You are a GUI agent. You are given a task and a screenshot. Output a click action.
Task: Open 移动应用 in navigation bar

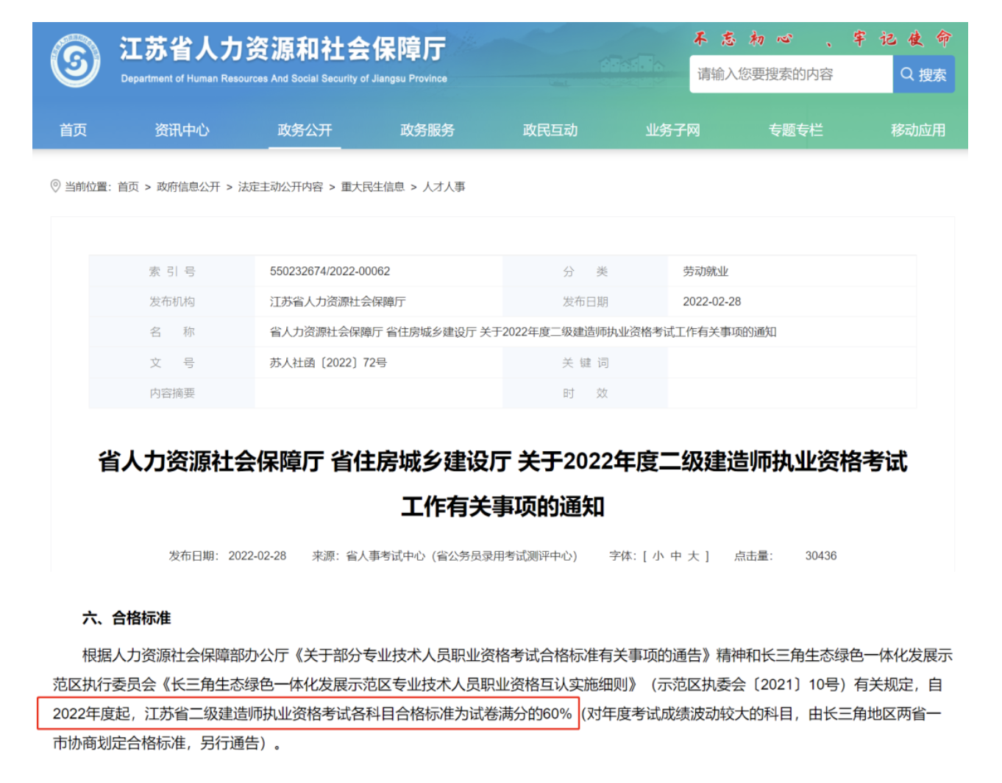coord(917,130)
